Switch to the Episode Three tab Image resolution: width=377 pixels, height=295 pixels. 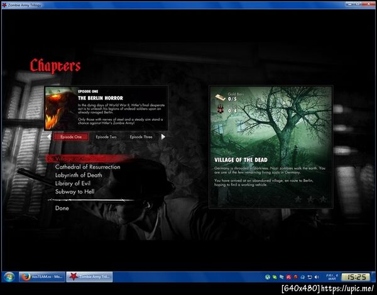(141, 137)
